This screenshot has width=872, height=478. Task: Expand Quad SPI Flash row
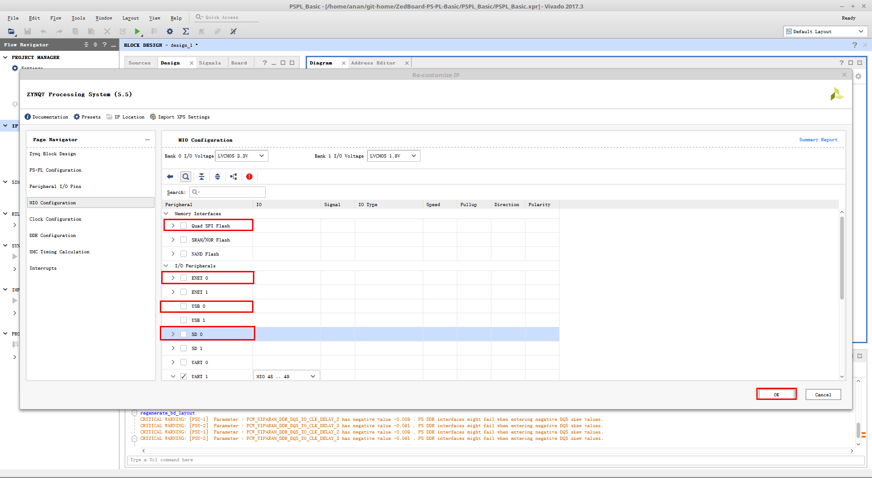pos(173,226)
